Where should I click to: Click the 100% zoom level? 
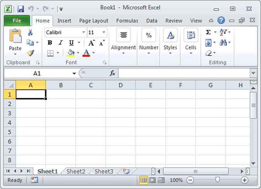[176, 180]
